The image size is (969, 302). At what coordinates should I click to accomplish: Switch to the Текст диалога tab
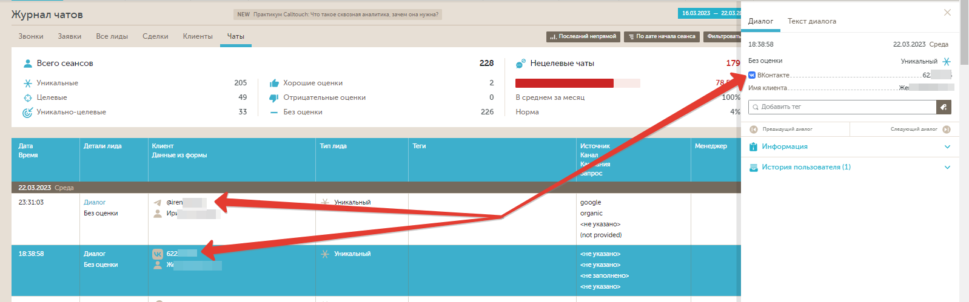pos(811,21)
